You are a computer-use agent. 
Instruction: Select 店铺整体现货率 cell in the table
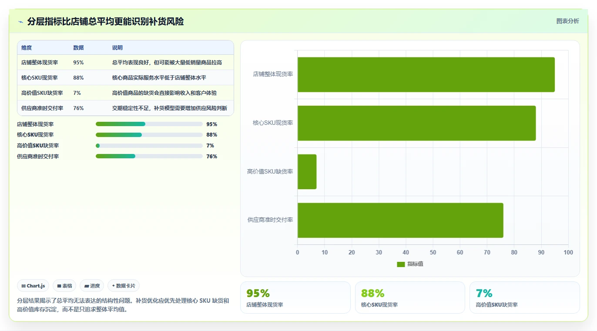tap(40, 63)
